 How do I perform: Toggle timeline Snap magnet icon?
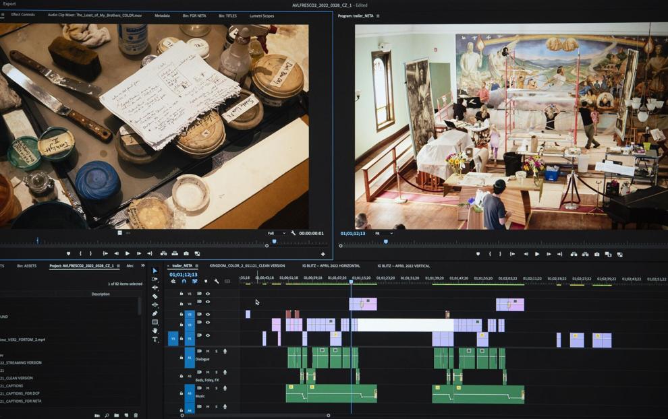pos(184,281)
